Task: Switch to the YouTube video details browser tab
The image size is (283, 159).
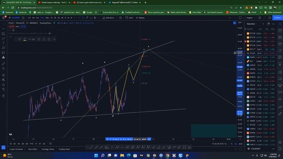Action: (x=54, y=3)
